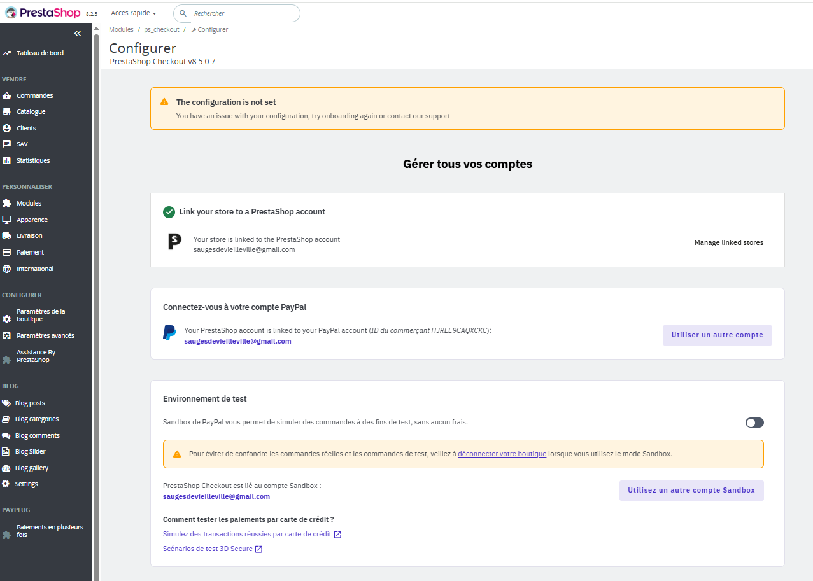813x581 pixels.
Task: Click the Commandes basket icon
Action: coord(7,96)
